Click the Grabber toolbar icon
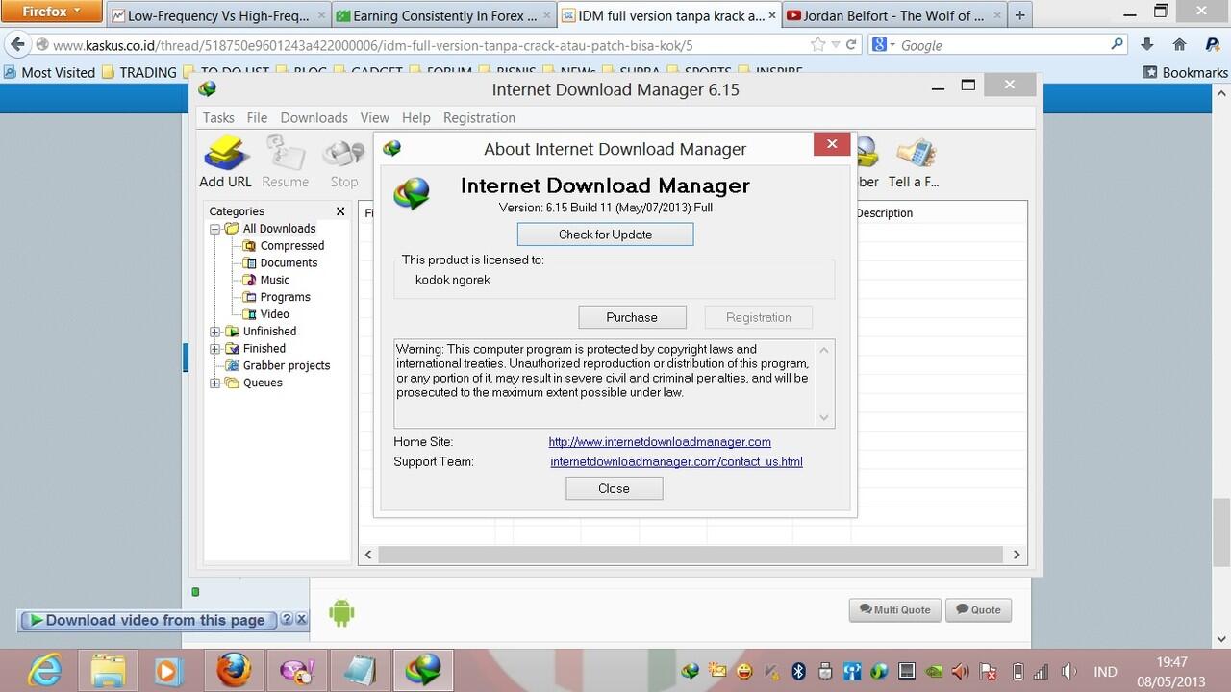1231x692 pixels. click(x=867, y=154)
